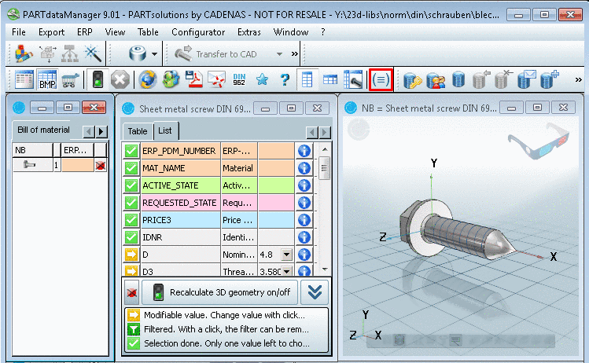Click the green check of PRICE3 row

pos(131,219)
